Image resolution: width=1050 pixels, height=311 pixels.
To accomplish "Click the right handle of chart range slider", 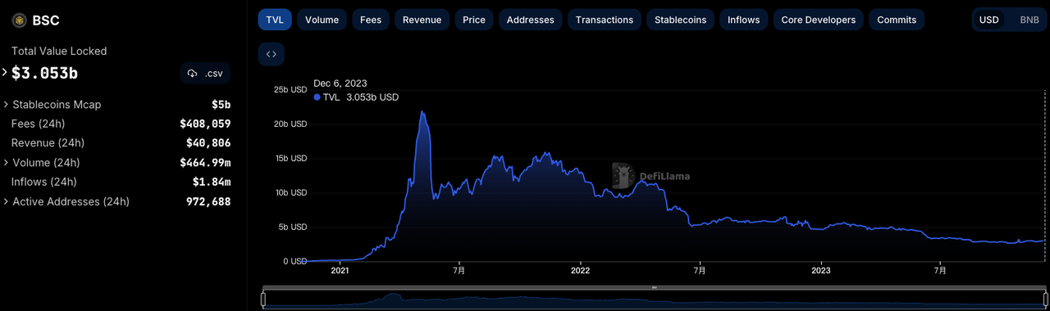I will coord(1045,300).
